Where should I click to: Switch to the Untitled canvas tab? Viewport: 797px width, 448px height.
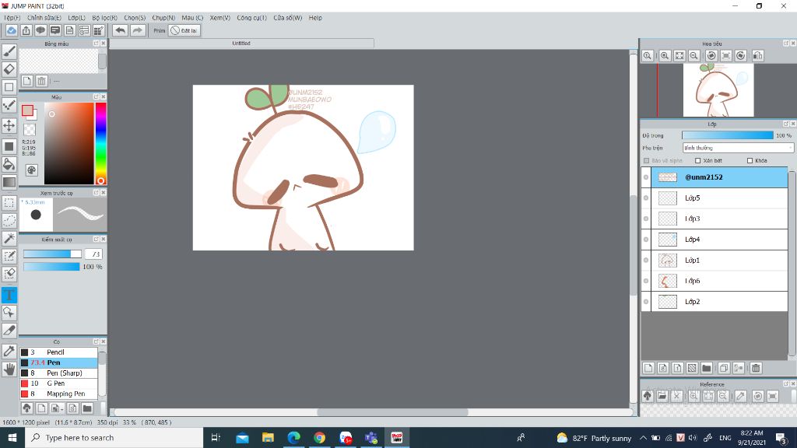point(241,44)
